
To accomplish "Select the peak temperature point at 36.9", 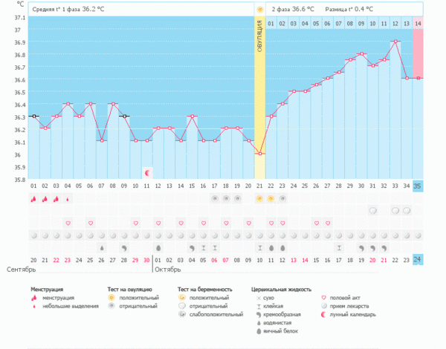I will (396, 42).
